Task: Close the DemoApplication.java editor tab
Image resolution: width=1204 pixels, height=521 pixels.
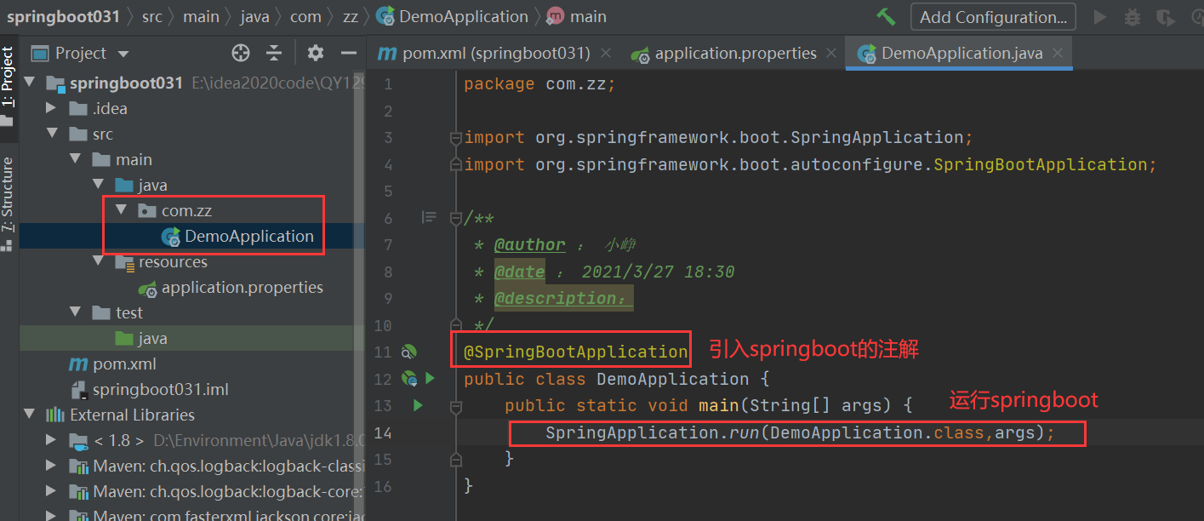Action: (1058, 53)
